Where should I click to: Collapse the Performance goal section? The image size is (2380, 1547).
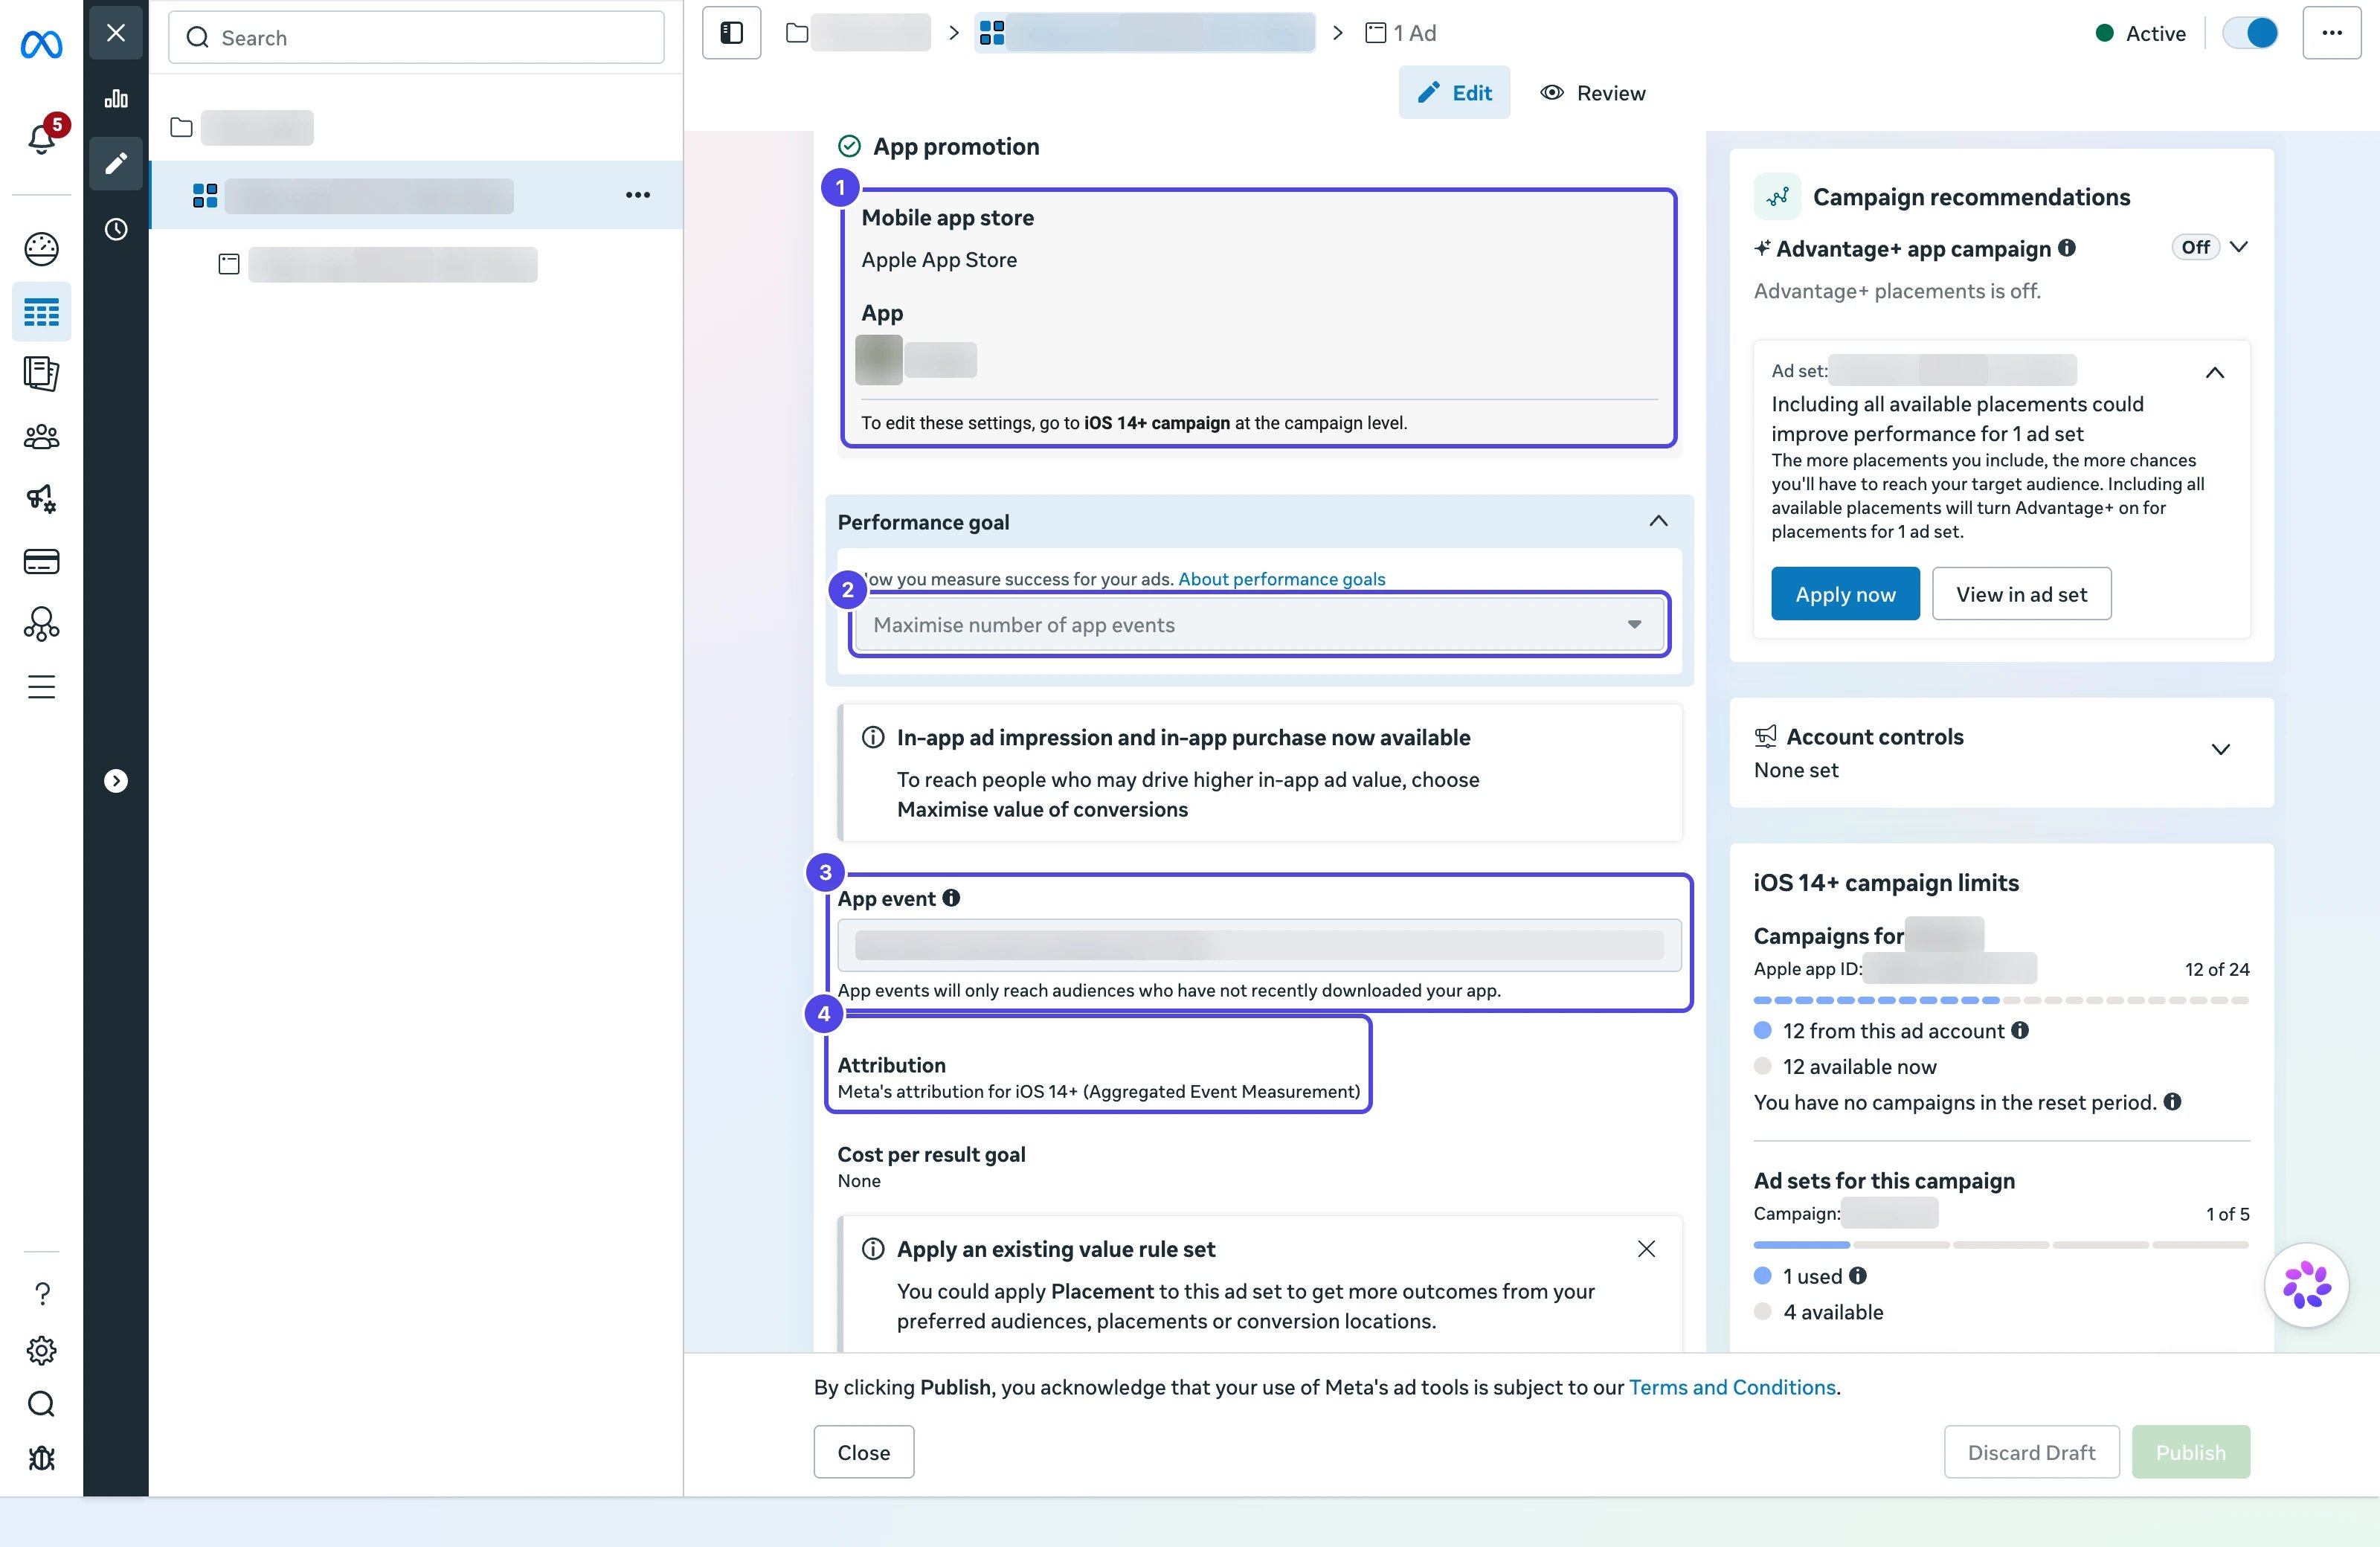tap(1658, 521)
